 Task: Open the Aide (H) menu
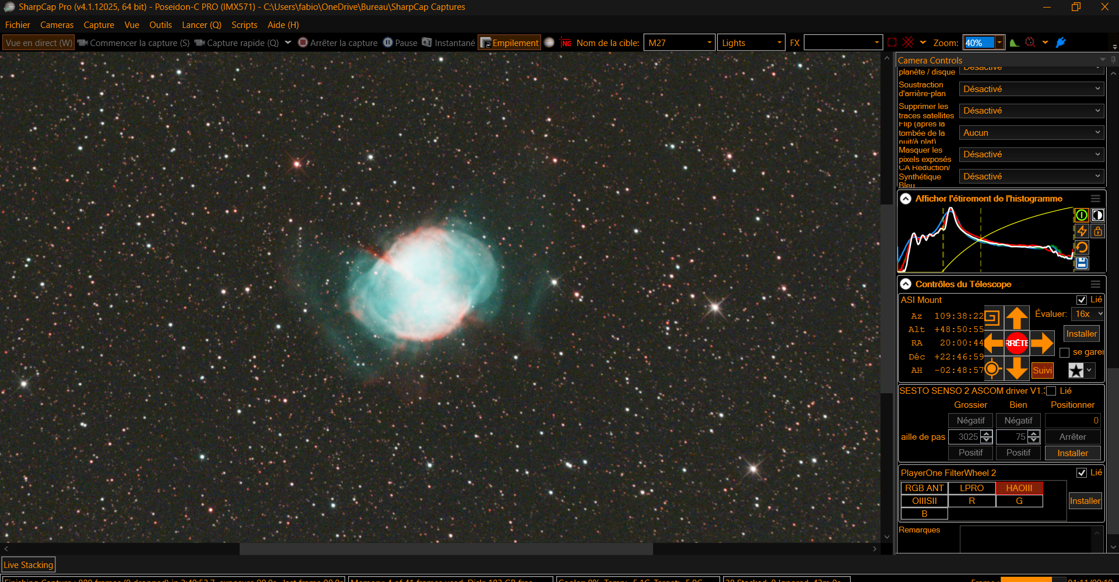pos(283,25)
